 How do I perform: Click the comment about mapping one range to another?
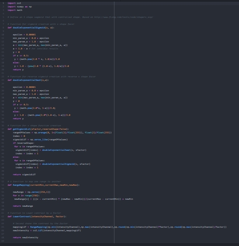coord(34,181)
